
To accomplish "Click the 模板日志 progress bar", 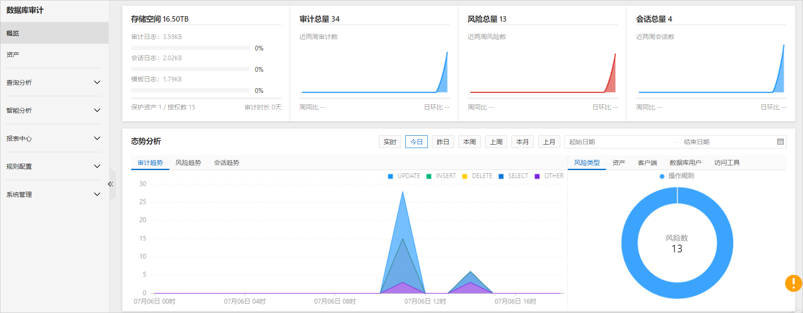I will (190, 90).
